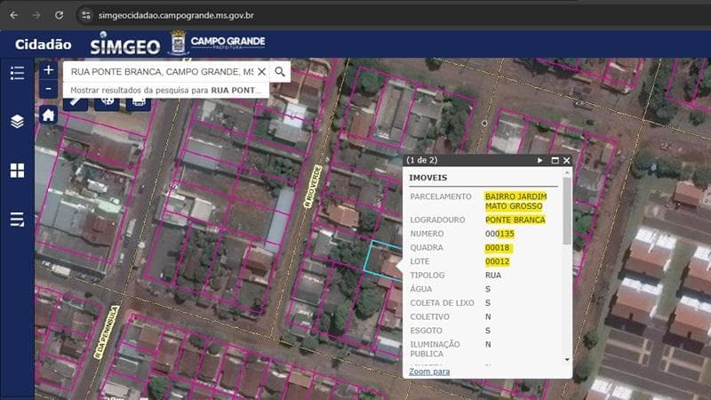Viewport: 711px width, 400px height.
Task: Click the R DA PENINSULA street label
Action: [x=107, y=332]
